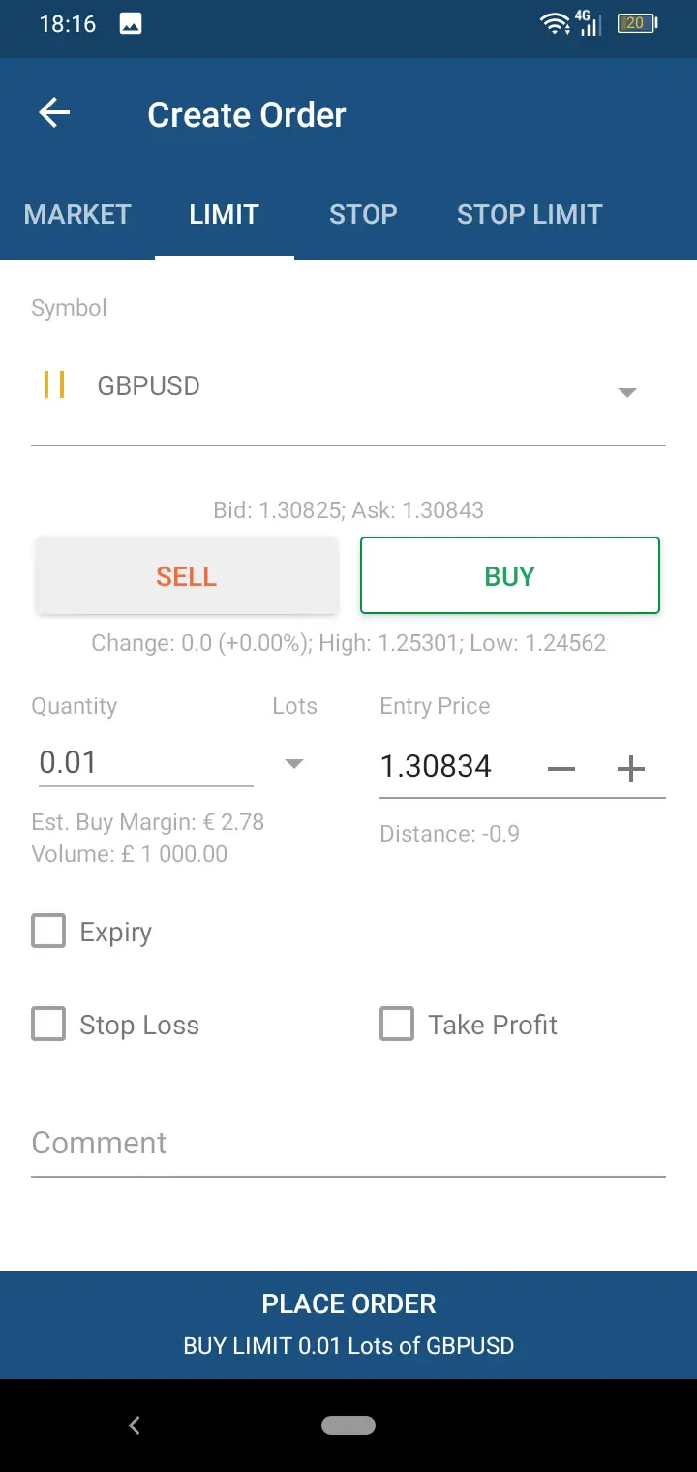697x1472 pixels.
Task: Enable the Stop Loss checkbox
Action: pyautogui.click(x=48, y=1025)
